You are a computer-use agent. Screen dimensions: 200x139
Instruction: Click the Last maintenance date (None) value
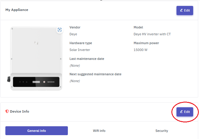pos(75,65)
